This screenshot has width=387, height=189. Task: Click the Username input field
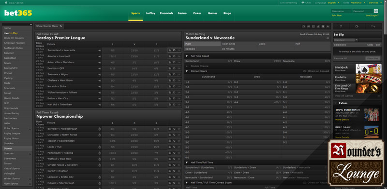click(x=342, y=11)
